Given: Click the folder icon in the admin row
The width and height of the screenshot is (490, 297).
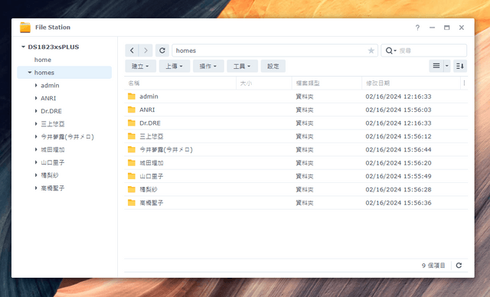Looking at the screenshot, I should (132, 96).
